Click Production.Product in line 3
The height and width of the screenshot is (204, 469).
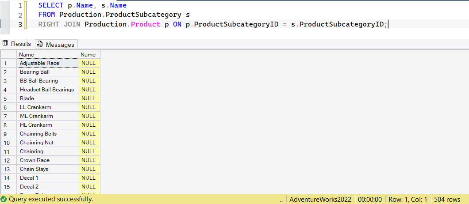(x=122, y=24)
